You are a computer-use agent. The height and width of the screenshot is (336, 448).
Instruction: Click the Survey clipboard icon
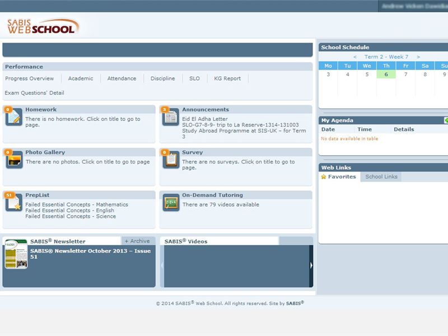coord(171,160)
